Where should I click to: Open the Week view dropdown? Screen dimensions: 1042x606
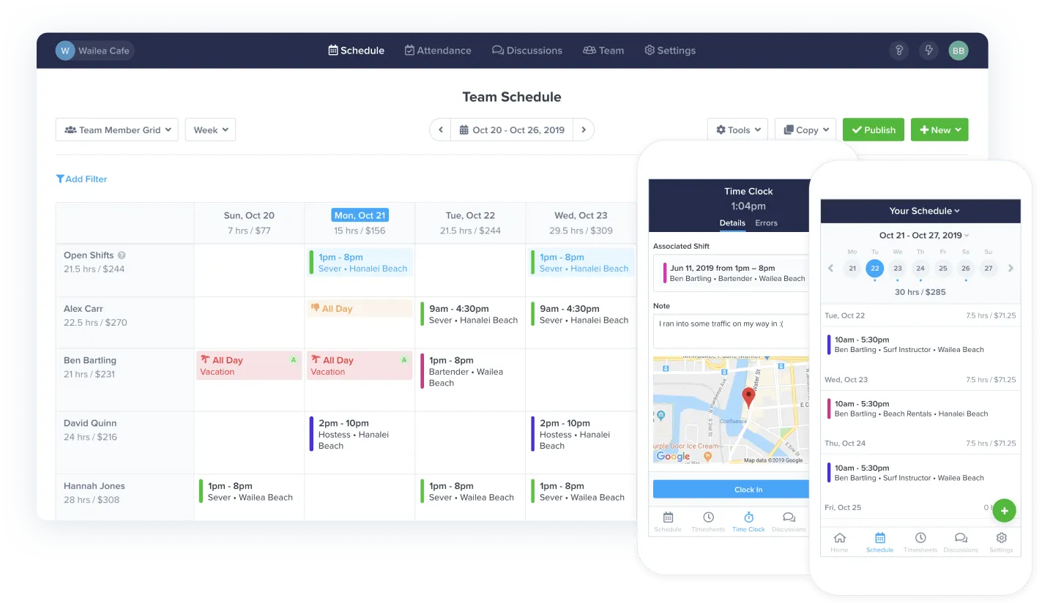pyautogui.click(x=210, y=130)
